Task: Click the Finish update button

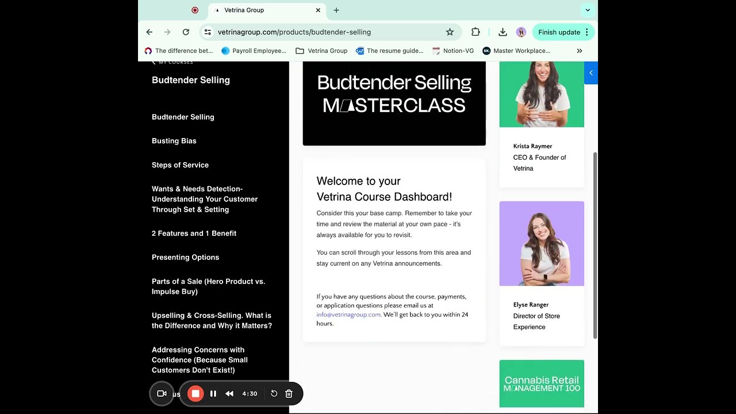Action: coord(559,32)
